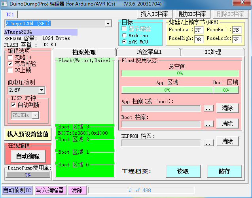Toggle the 显示熔丝 checkbox
The height and width of the screenshot is (198, 252).
[x=124, y=28]
